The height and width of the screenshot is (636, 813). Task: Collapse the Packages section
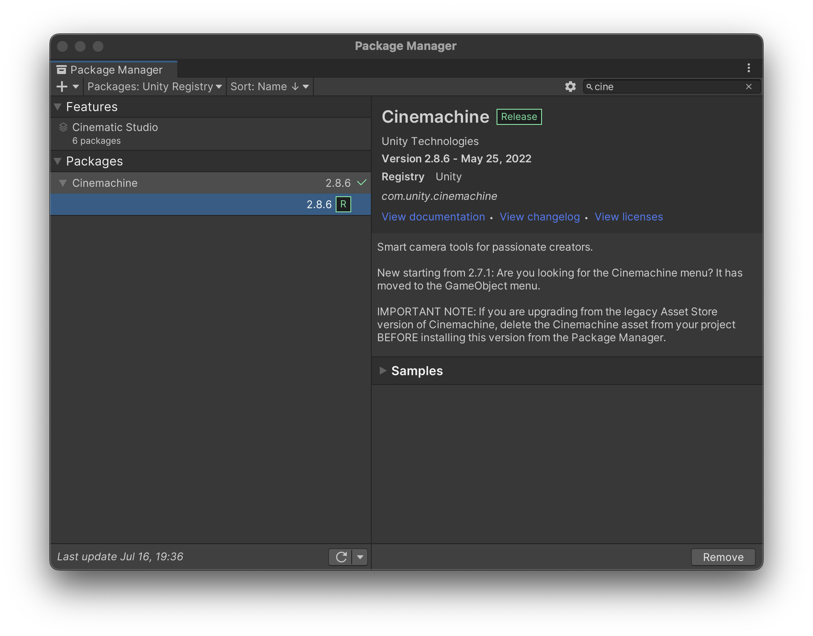(57, 161)
